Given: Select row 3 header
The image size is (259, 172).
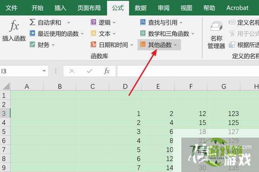Looking at the screenshot, I should click(x=5, y=114).
